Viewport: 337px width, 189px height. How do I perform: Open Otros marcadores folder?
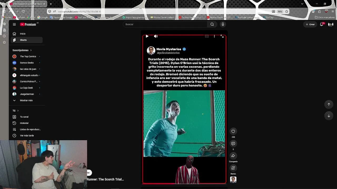[325, 18]
